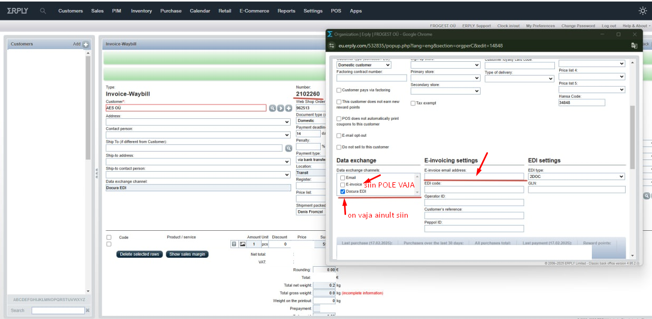The width and height of the screenshot is (652, 319).
Task: Click the Peppol ID input field
Action: [x=474, y=229]
